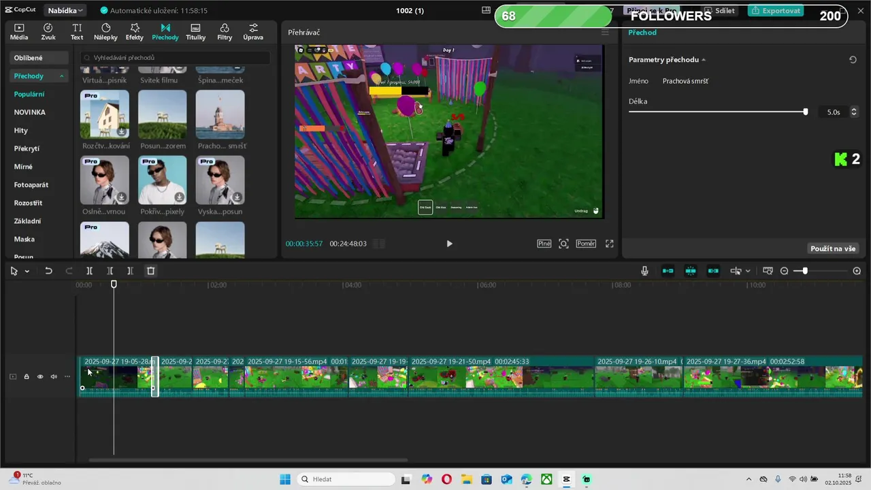Redo the last undone edit
Viewport: 871px width, 490px height.
69,271
